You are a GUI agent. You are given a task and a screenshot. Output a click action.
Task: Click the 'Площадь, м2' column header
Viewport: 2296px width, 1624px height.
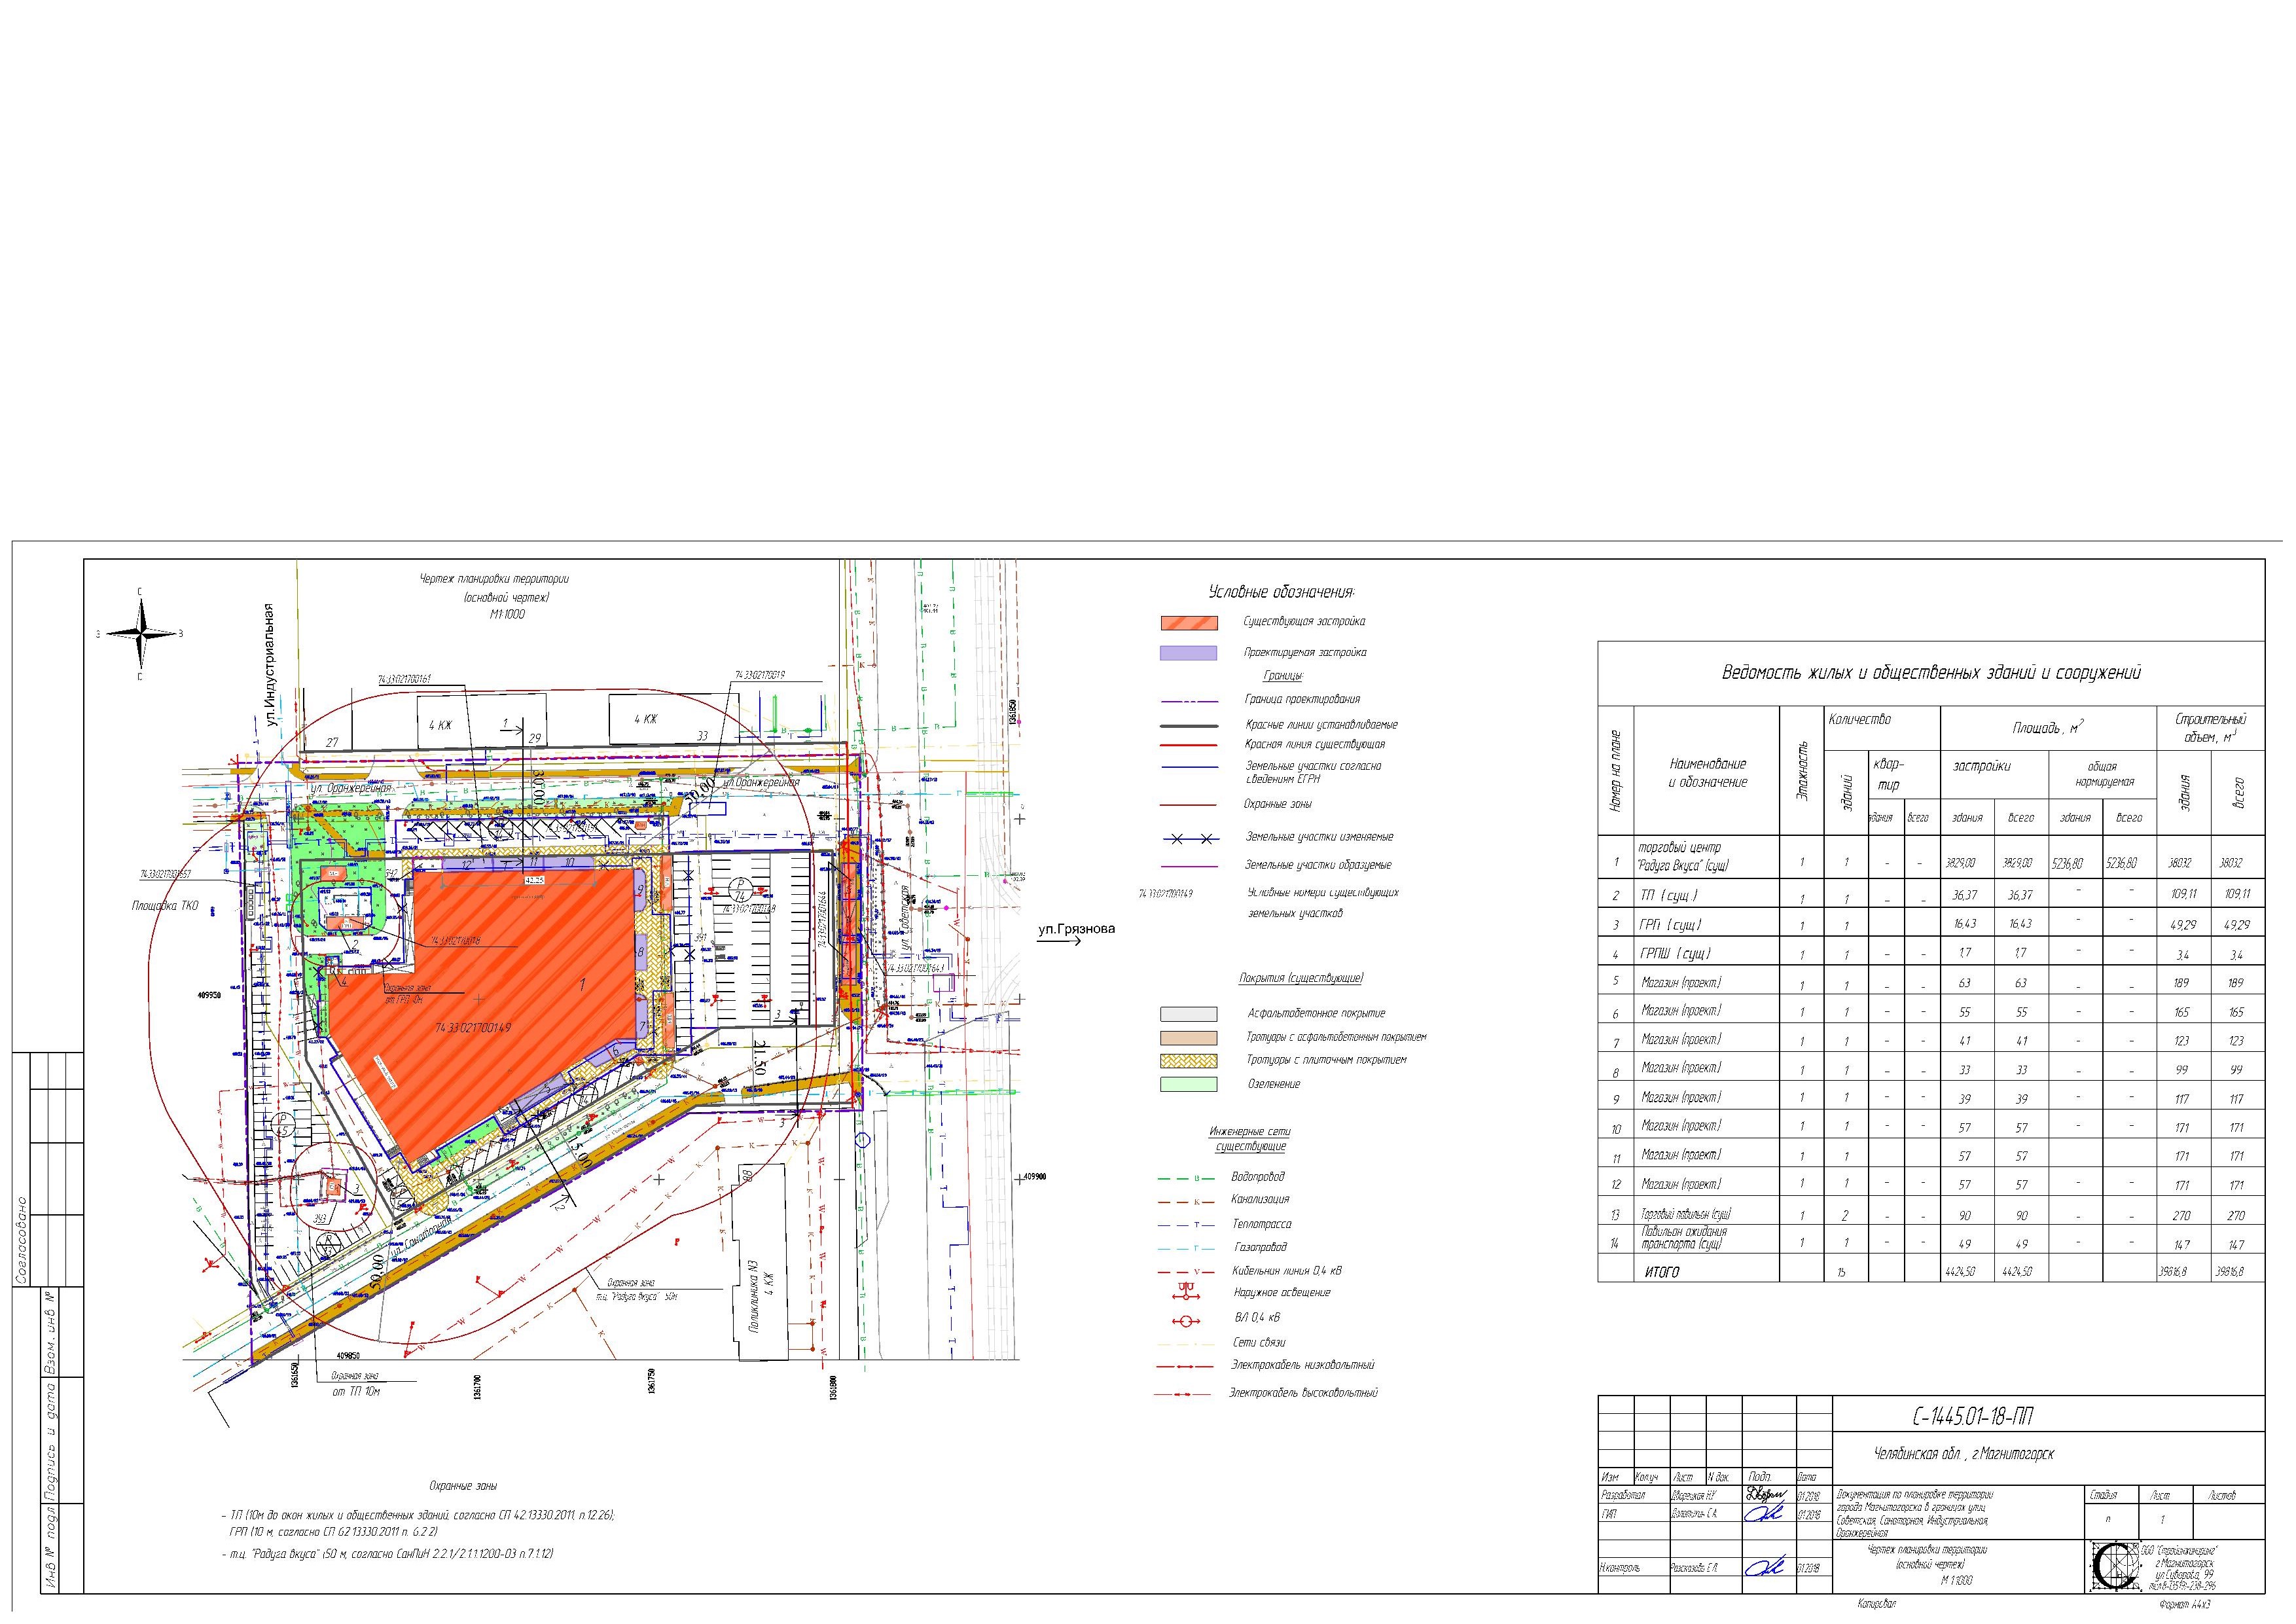tap(2047, 728)
